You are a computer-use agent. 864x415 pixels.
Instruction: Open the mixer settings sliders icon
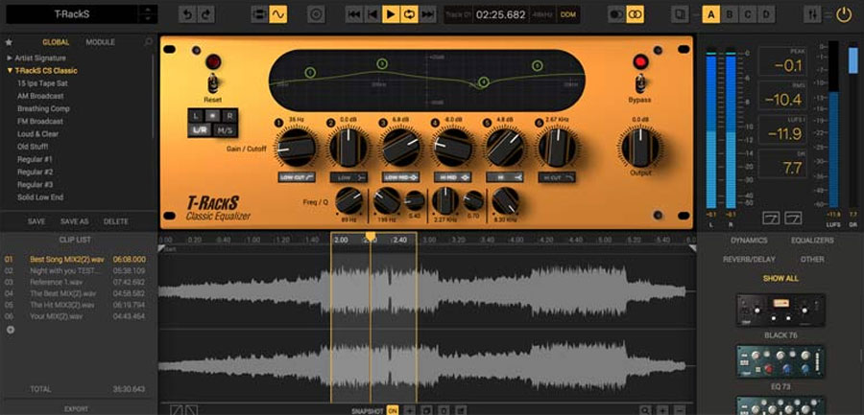[x=812, y=15]
